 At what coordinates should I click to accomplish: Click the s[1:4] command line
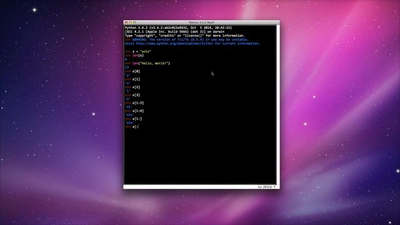tap(134, 111)
